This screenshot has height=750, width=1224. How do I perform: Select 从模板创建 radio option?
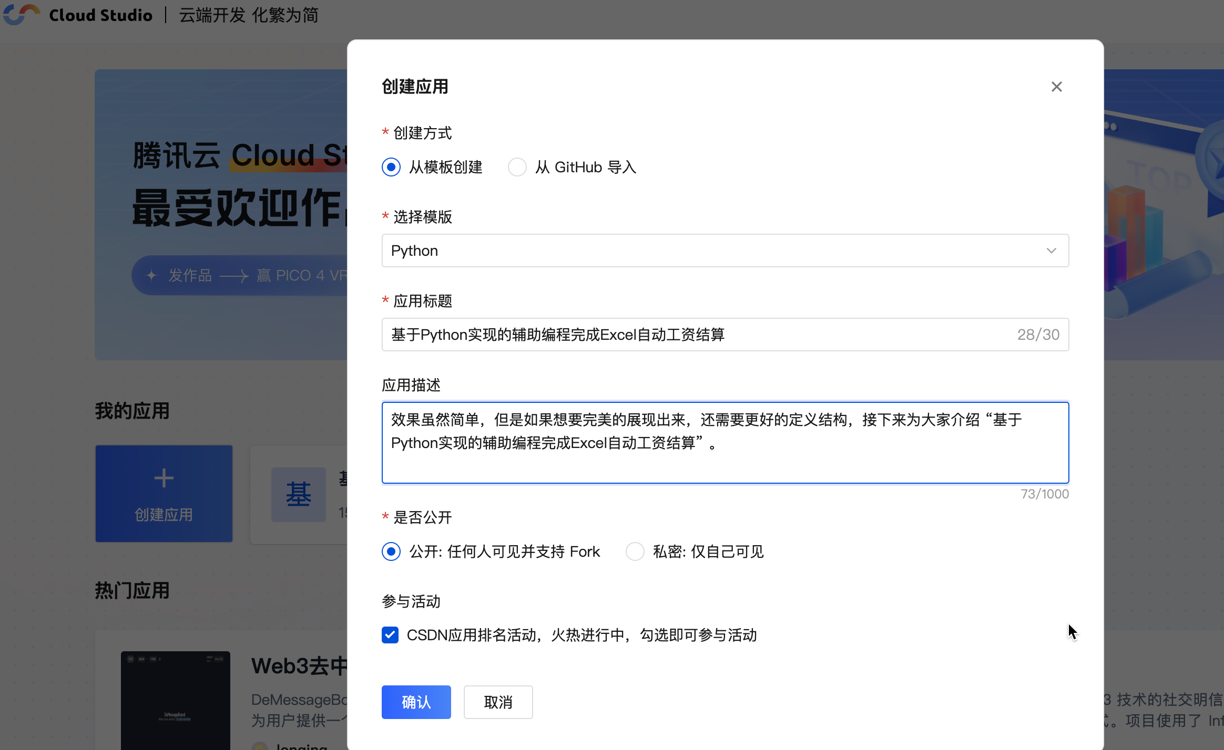point(391,168)
